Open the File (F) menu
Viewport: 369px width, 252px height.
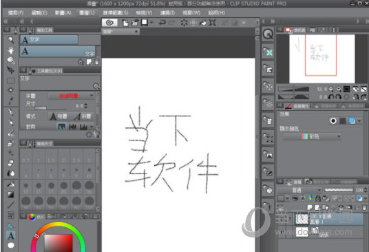point(16,12)
